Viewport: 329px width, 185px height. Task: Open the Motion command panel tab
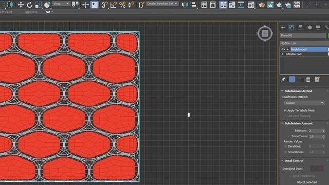click(x=309, y=27)
